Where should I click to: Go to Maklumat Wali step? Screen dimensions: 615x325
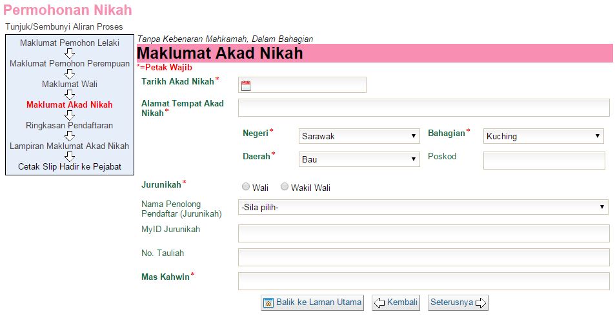pyautogui.click(x=70, y=84)
